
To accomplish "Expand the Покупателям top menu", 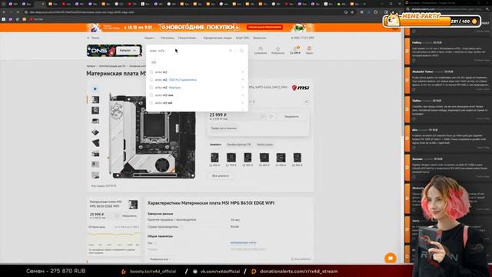I will pos(188,38).
